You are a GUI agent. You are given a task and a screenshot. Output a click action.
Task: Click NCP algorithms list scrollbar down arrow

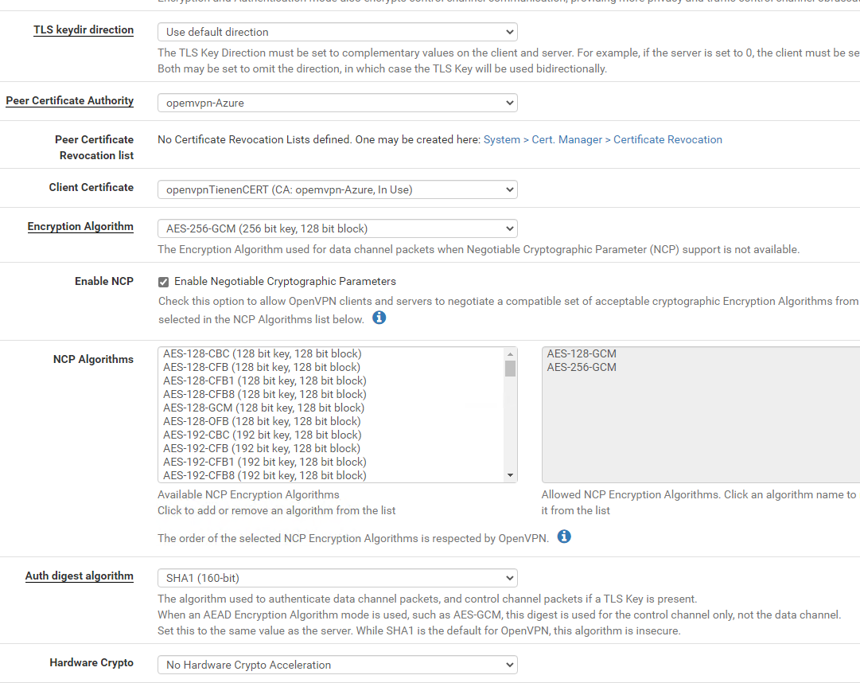click(x=510, y=475)
